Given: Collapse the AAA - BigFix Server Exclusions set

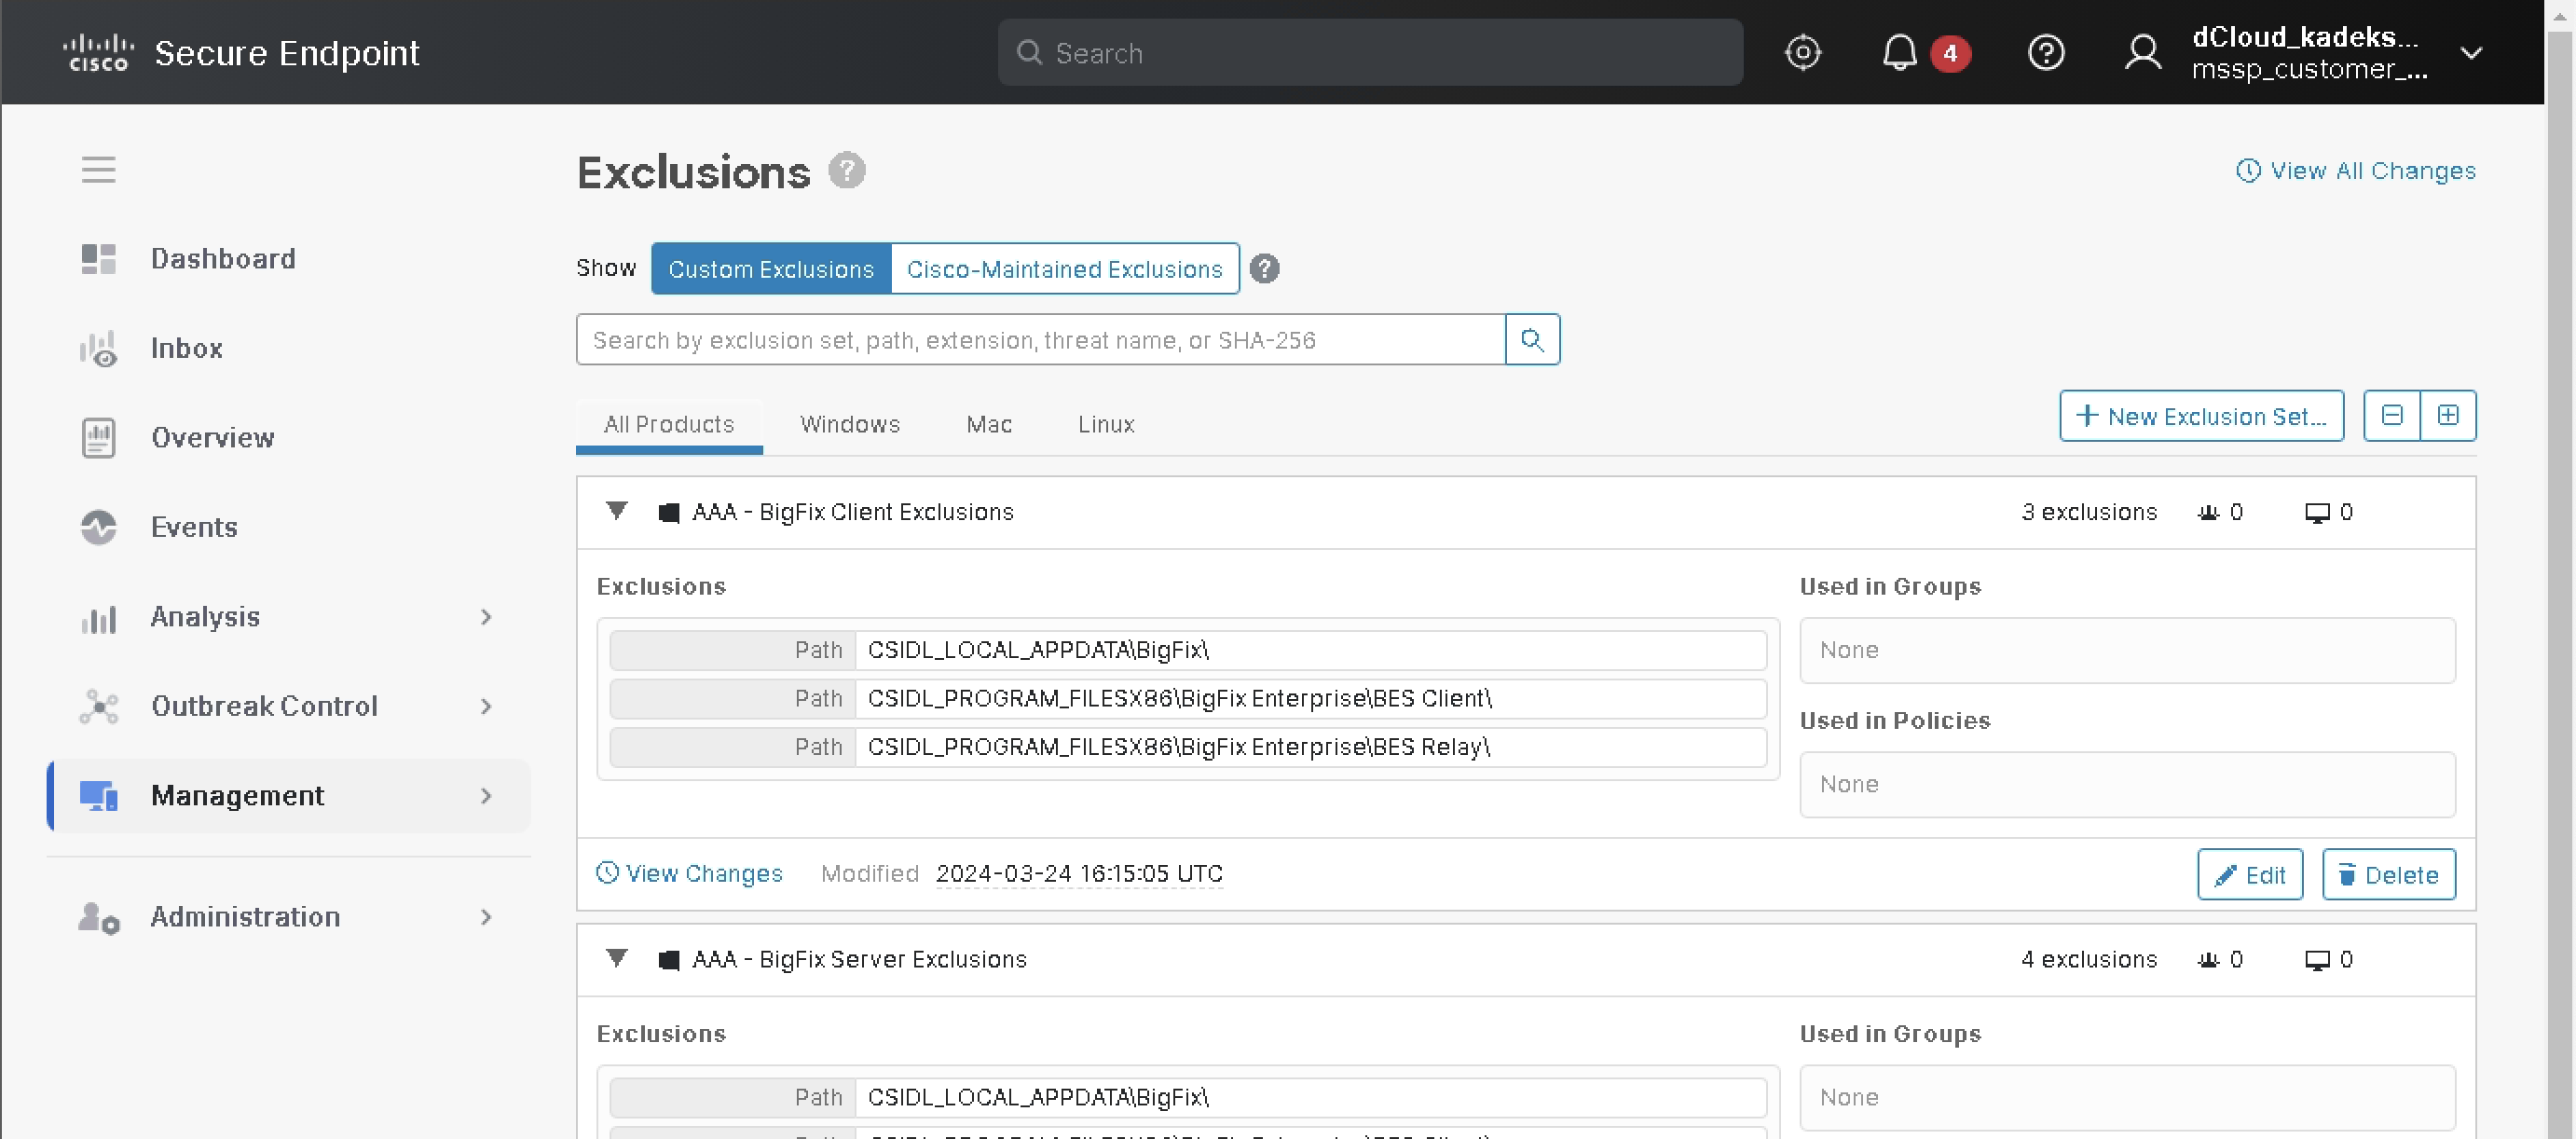Looking at the screenshot, I should pos(616,959).
